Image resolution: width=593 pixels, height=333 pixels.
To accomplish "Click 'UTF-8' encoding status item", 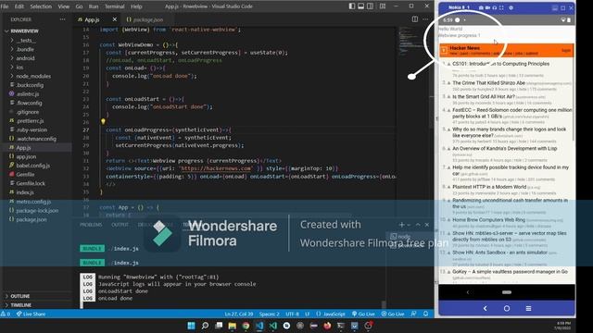I will click(292, 314).
